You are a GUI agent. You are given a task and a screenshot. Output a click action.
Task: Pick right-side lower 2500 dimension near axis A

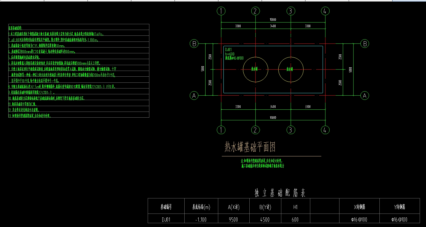point(340,83)
